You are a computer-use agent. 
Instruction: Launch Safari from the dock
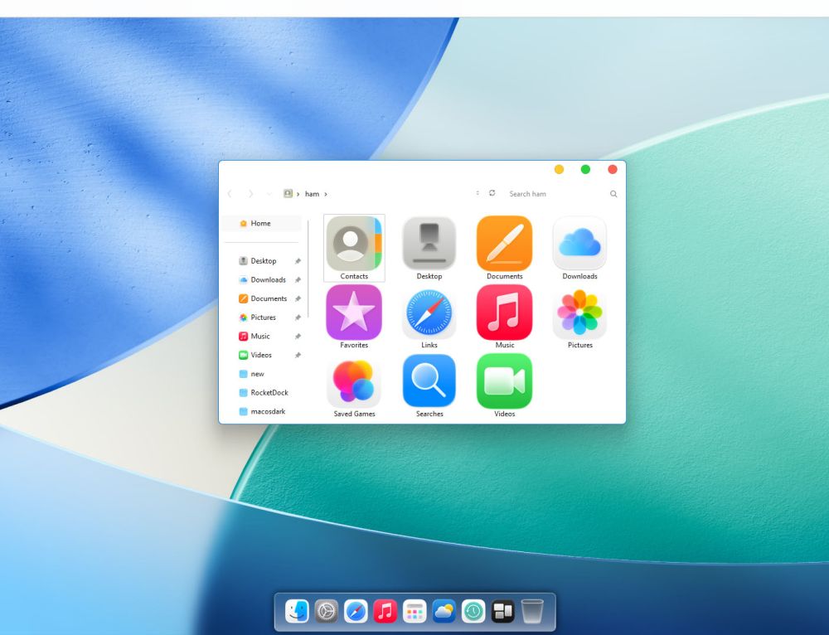356,612
